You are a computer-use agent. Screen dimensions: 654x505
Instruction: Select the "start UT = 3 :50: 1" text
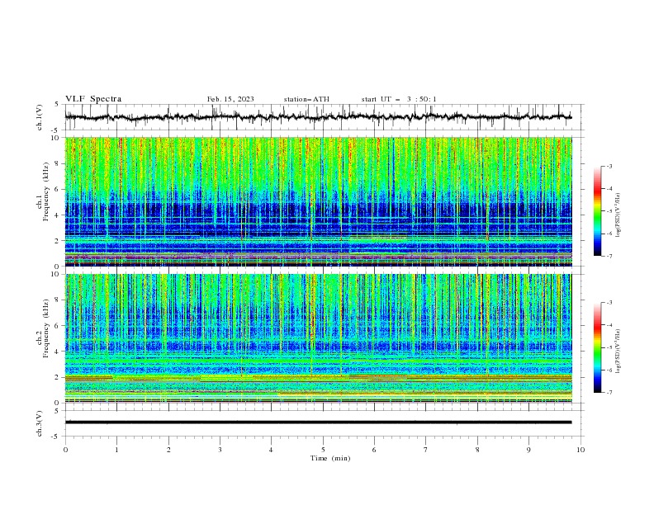(x=399, y=99)
